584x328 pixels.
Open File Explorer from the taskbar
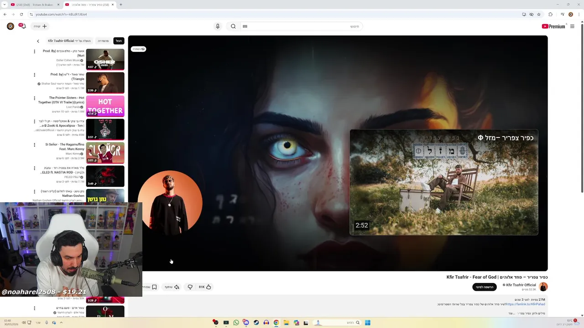click(286, 323)
